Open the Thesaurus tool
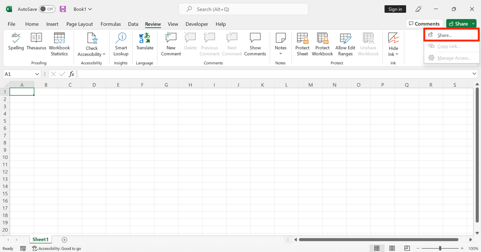Image resolution: width=481 pixels, height=252 pixels. (36, 42)
